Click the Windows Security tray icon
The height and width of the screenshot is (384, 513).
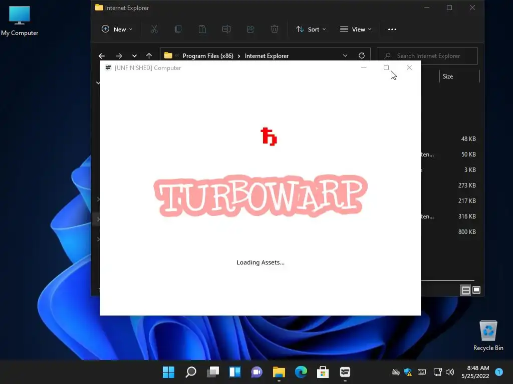click(408, 372)
